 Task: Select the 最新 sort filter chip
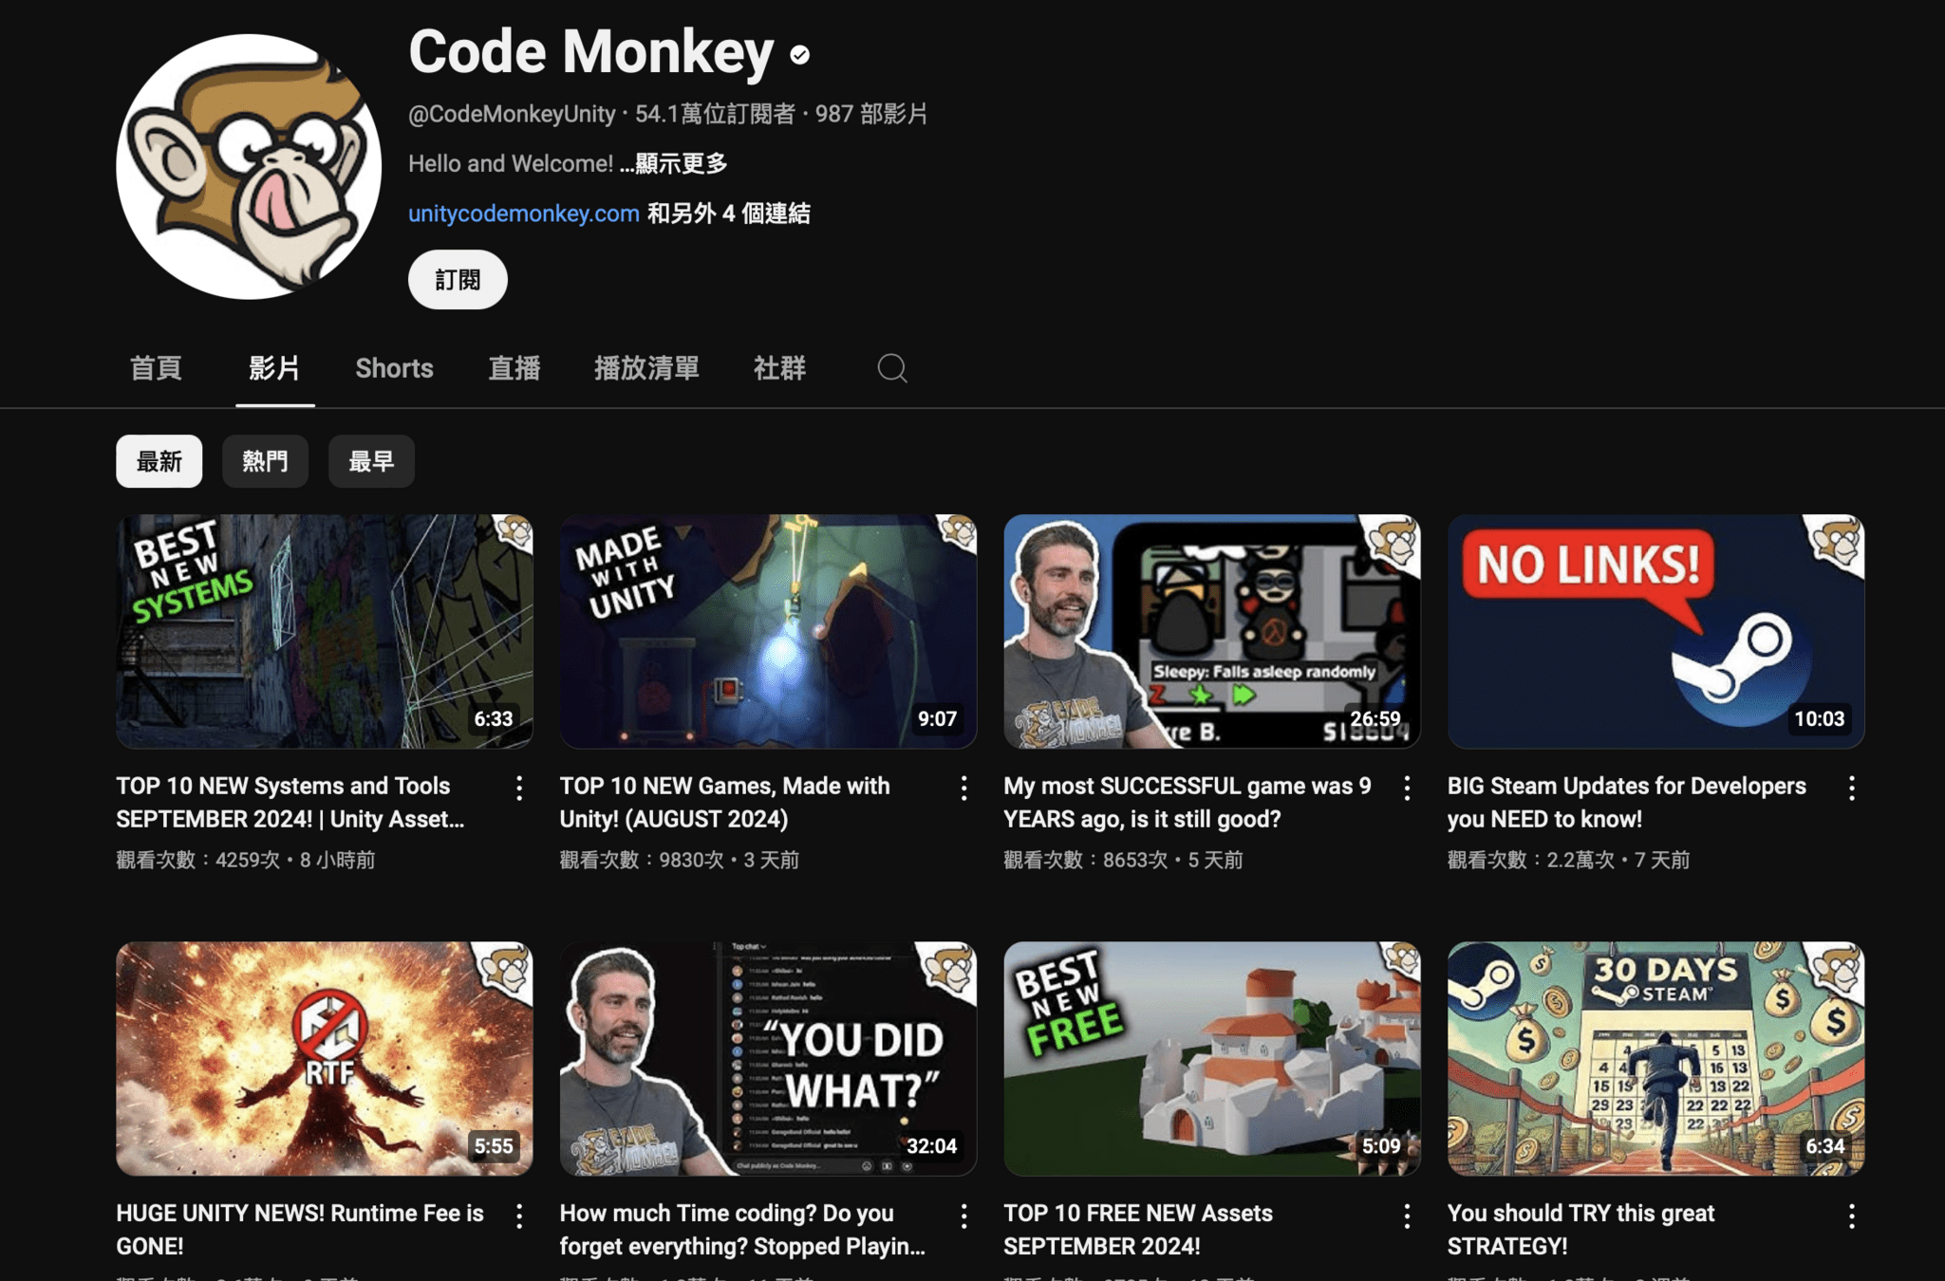point(159,461)
